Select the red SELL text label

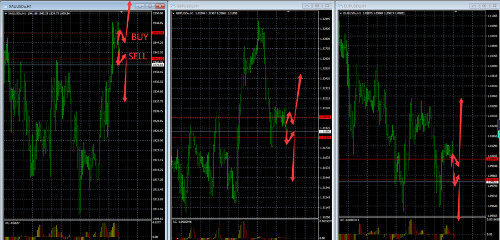138,57
